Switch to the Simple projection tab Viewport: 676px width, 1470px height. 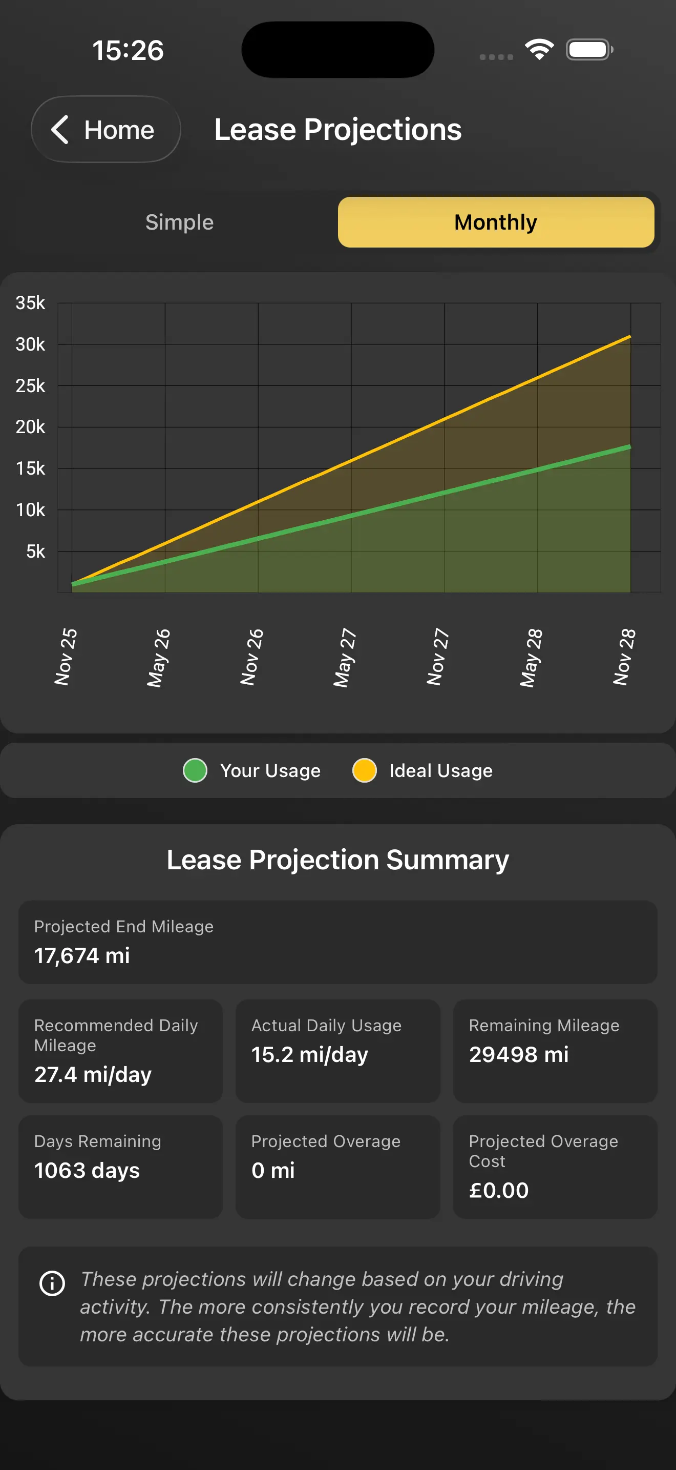coord(180,222)
